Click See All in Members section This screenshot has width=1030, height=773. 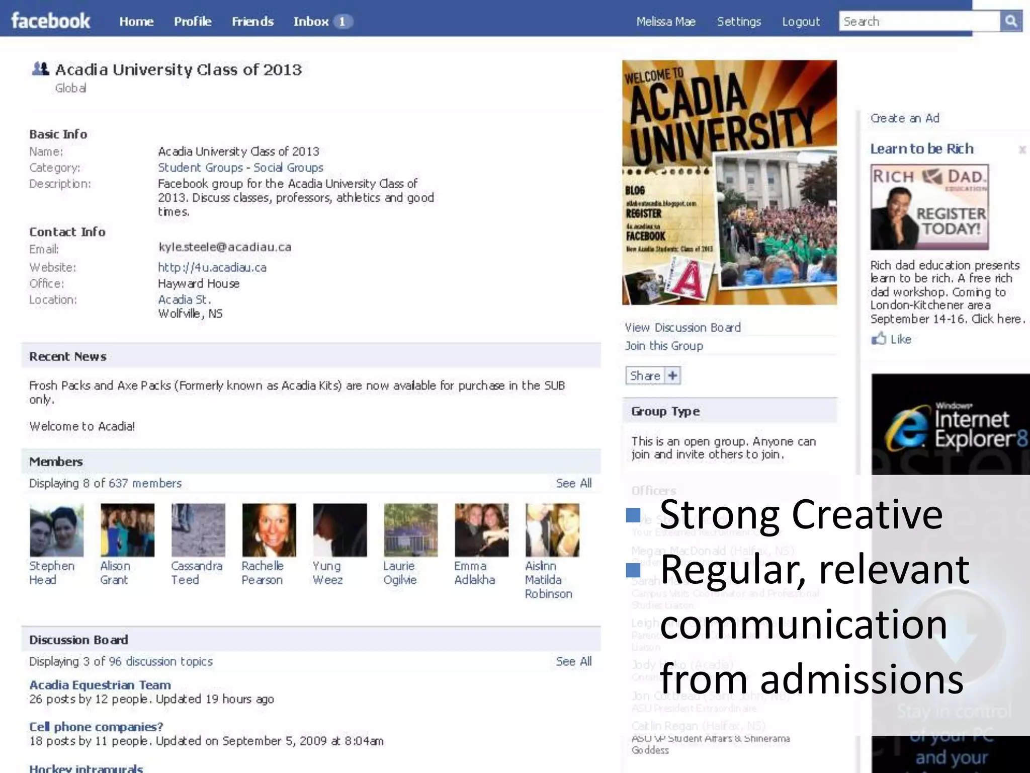coord(574,483)
